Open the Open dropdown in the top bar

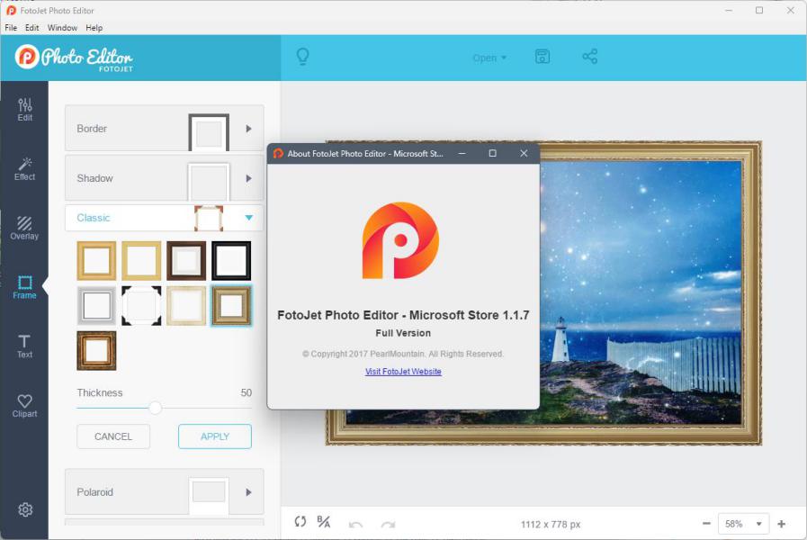tap(489, 58)
